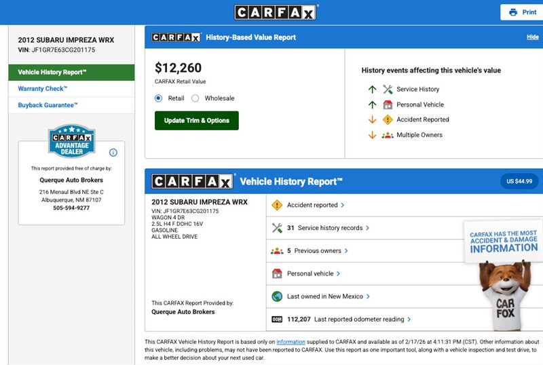Open the Buyback Guarantee sidebar link
543x365 pixels.
pyautogui.click(x=48, y=105)
